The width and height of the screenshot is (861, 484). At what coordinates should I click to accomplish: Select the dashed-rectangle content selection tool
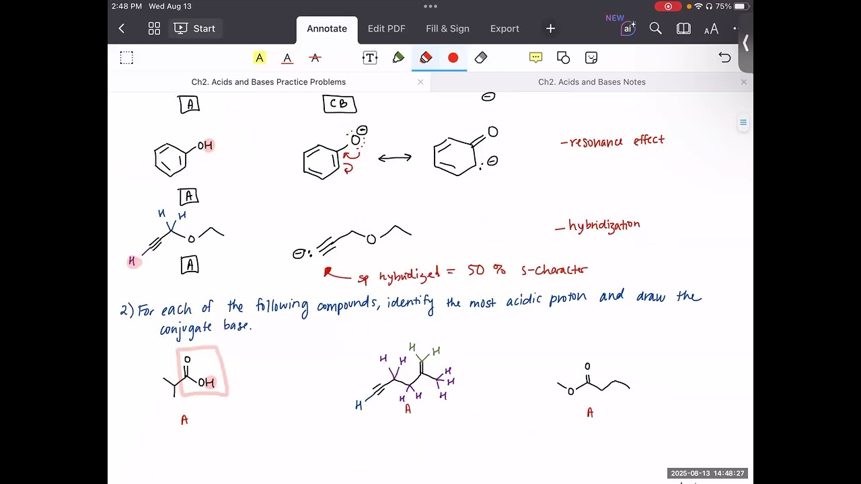(x=126, y=58)
